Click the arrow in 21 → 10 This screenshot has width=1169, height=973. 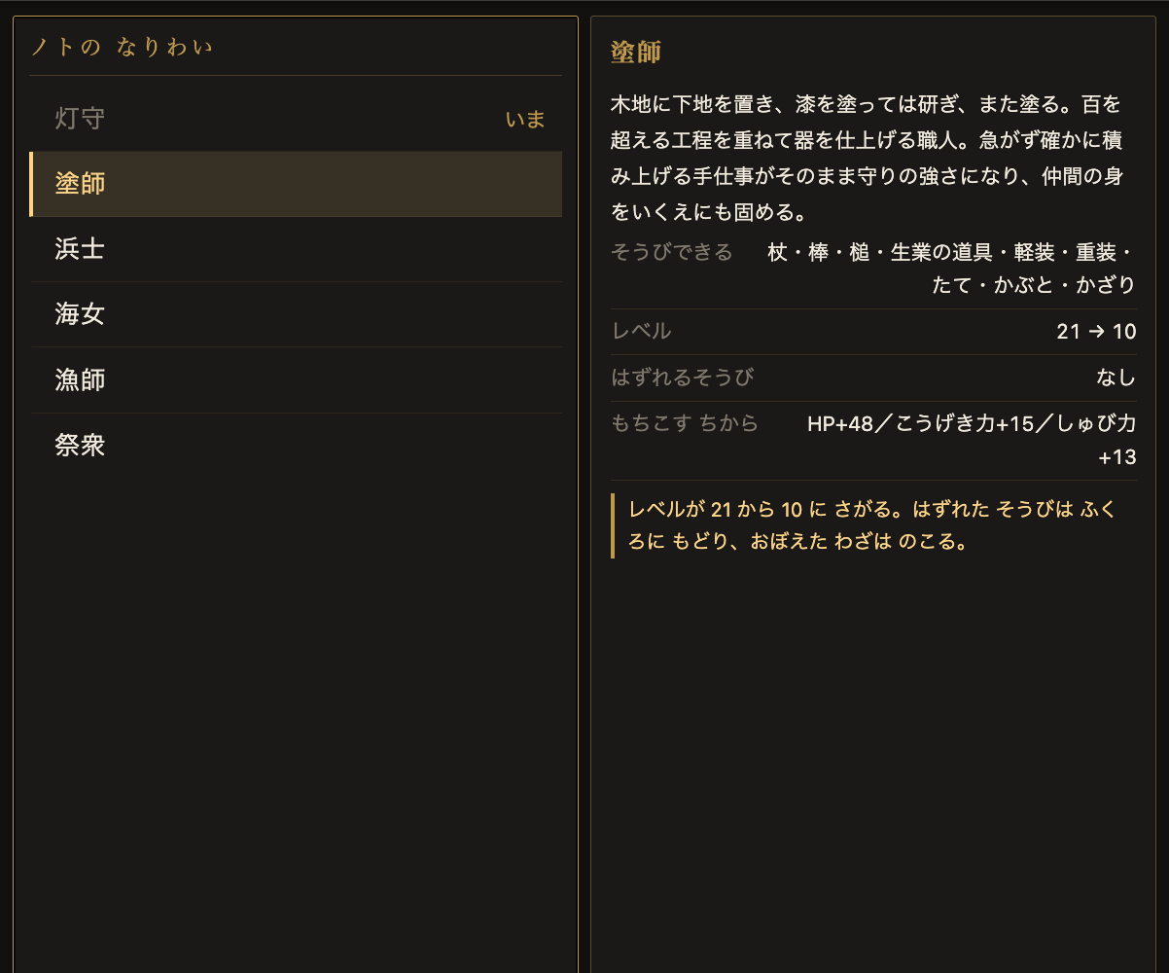[x=1096, y=332]
